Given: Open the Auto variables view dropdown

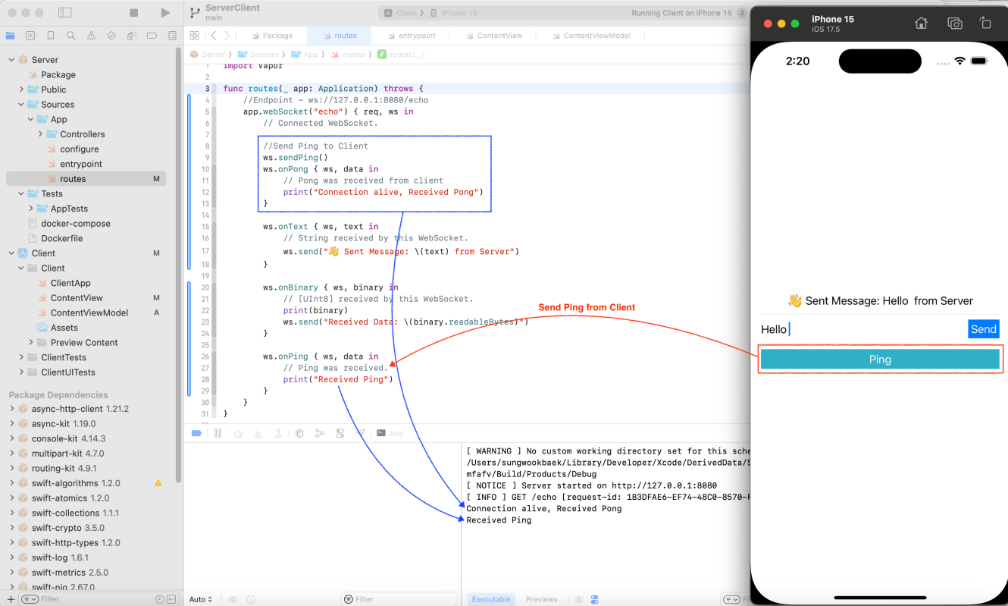Looking at the screenshot, I should 201,599.
